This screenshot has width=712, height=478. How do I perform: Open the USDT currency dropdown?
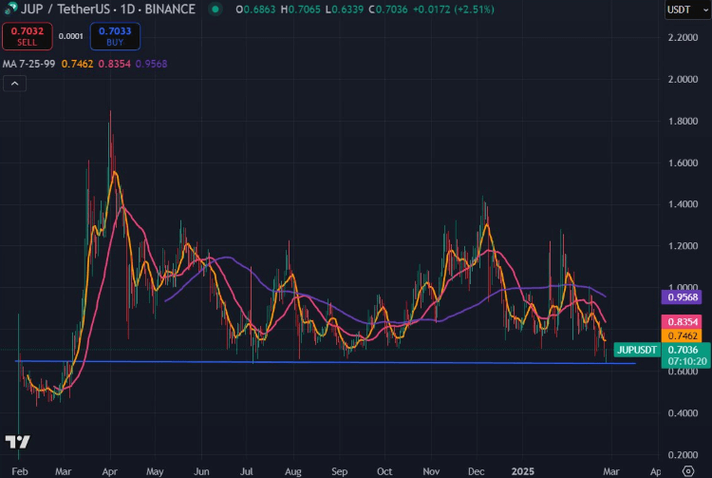pos(687,10)
